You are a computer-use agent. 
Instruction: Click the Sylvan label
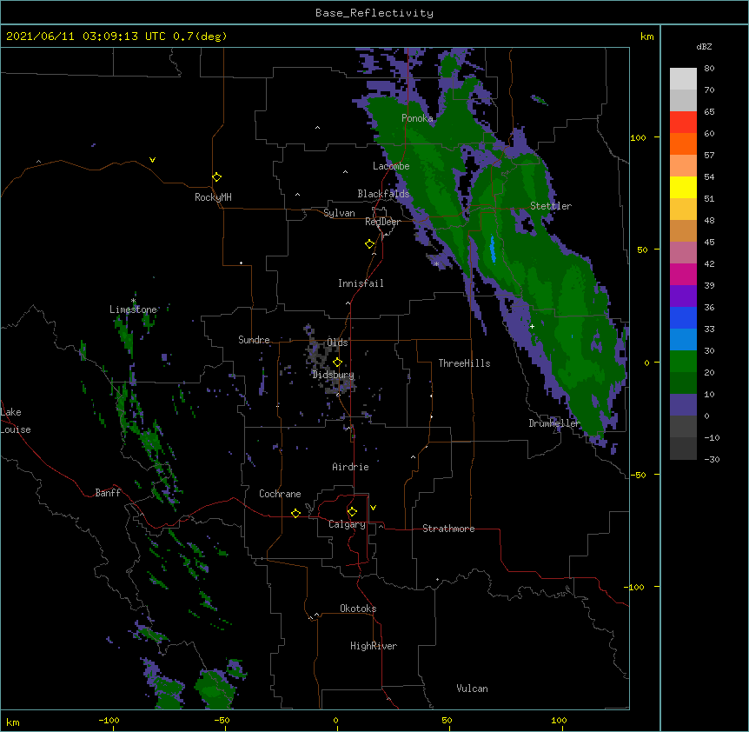[339, 213]
